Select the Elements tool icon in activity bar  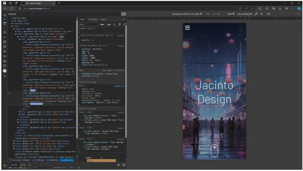5,37
